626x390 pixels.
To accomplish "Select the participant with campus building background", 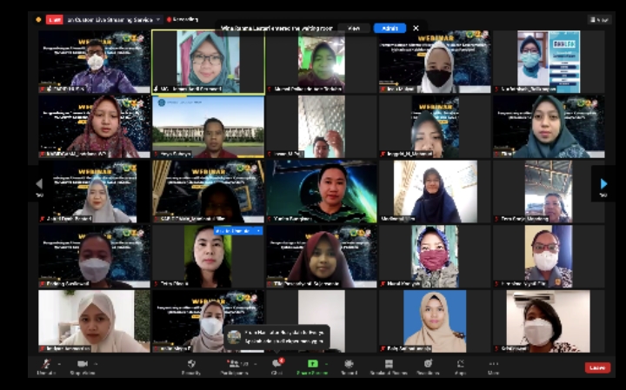I will point(208,127).
